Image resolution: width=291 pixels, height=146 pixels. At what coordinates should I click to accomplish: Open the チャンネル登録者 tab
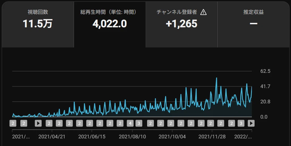pyautogui.click(x=182, y=24)
